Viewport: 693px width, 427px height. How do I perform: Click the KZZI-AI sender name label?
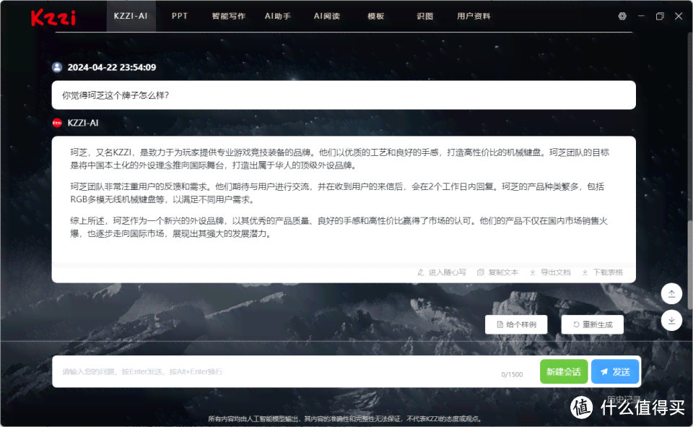click(82, 123)
